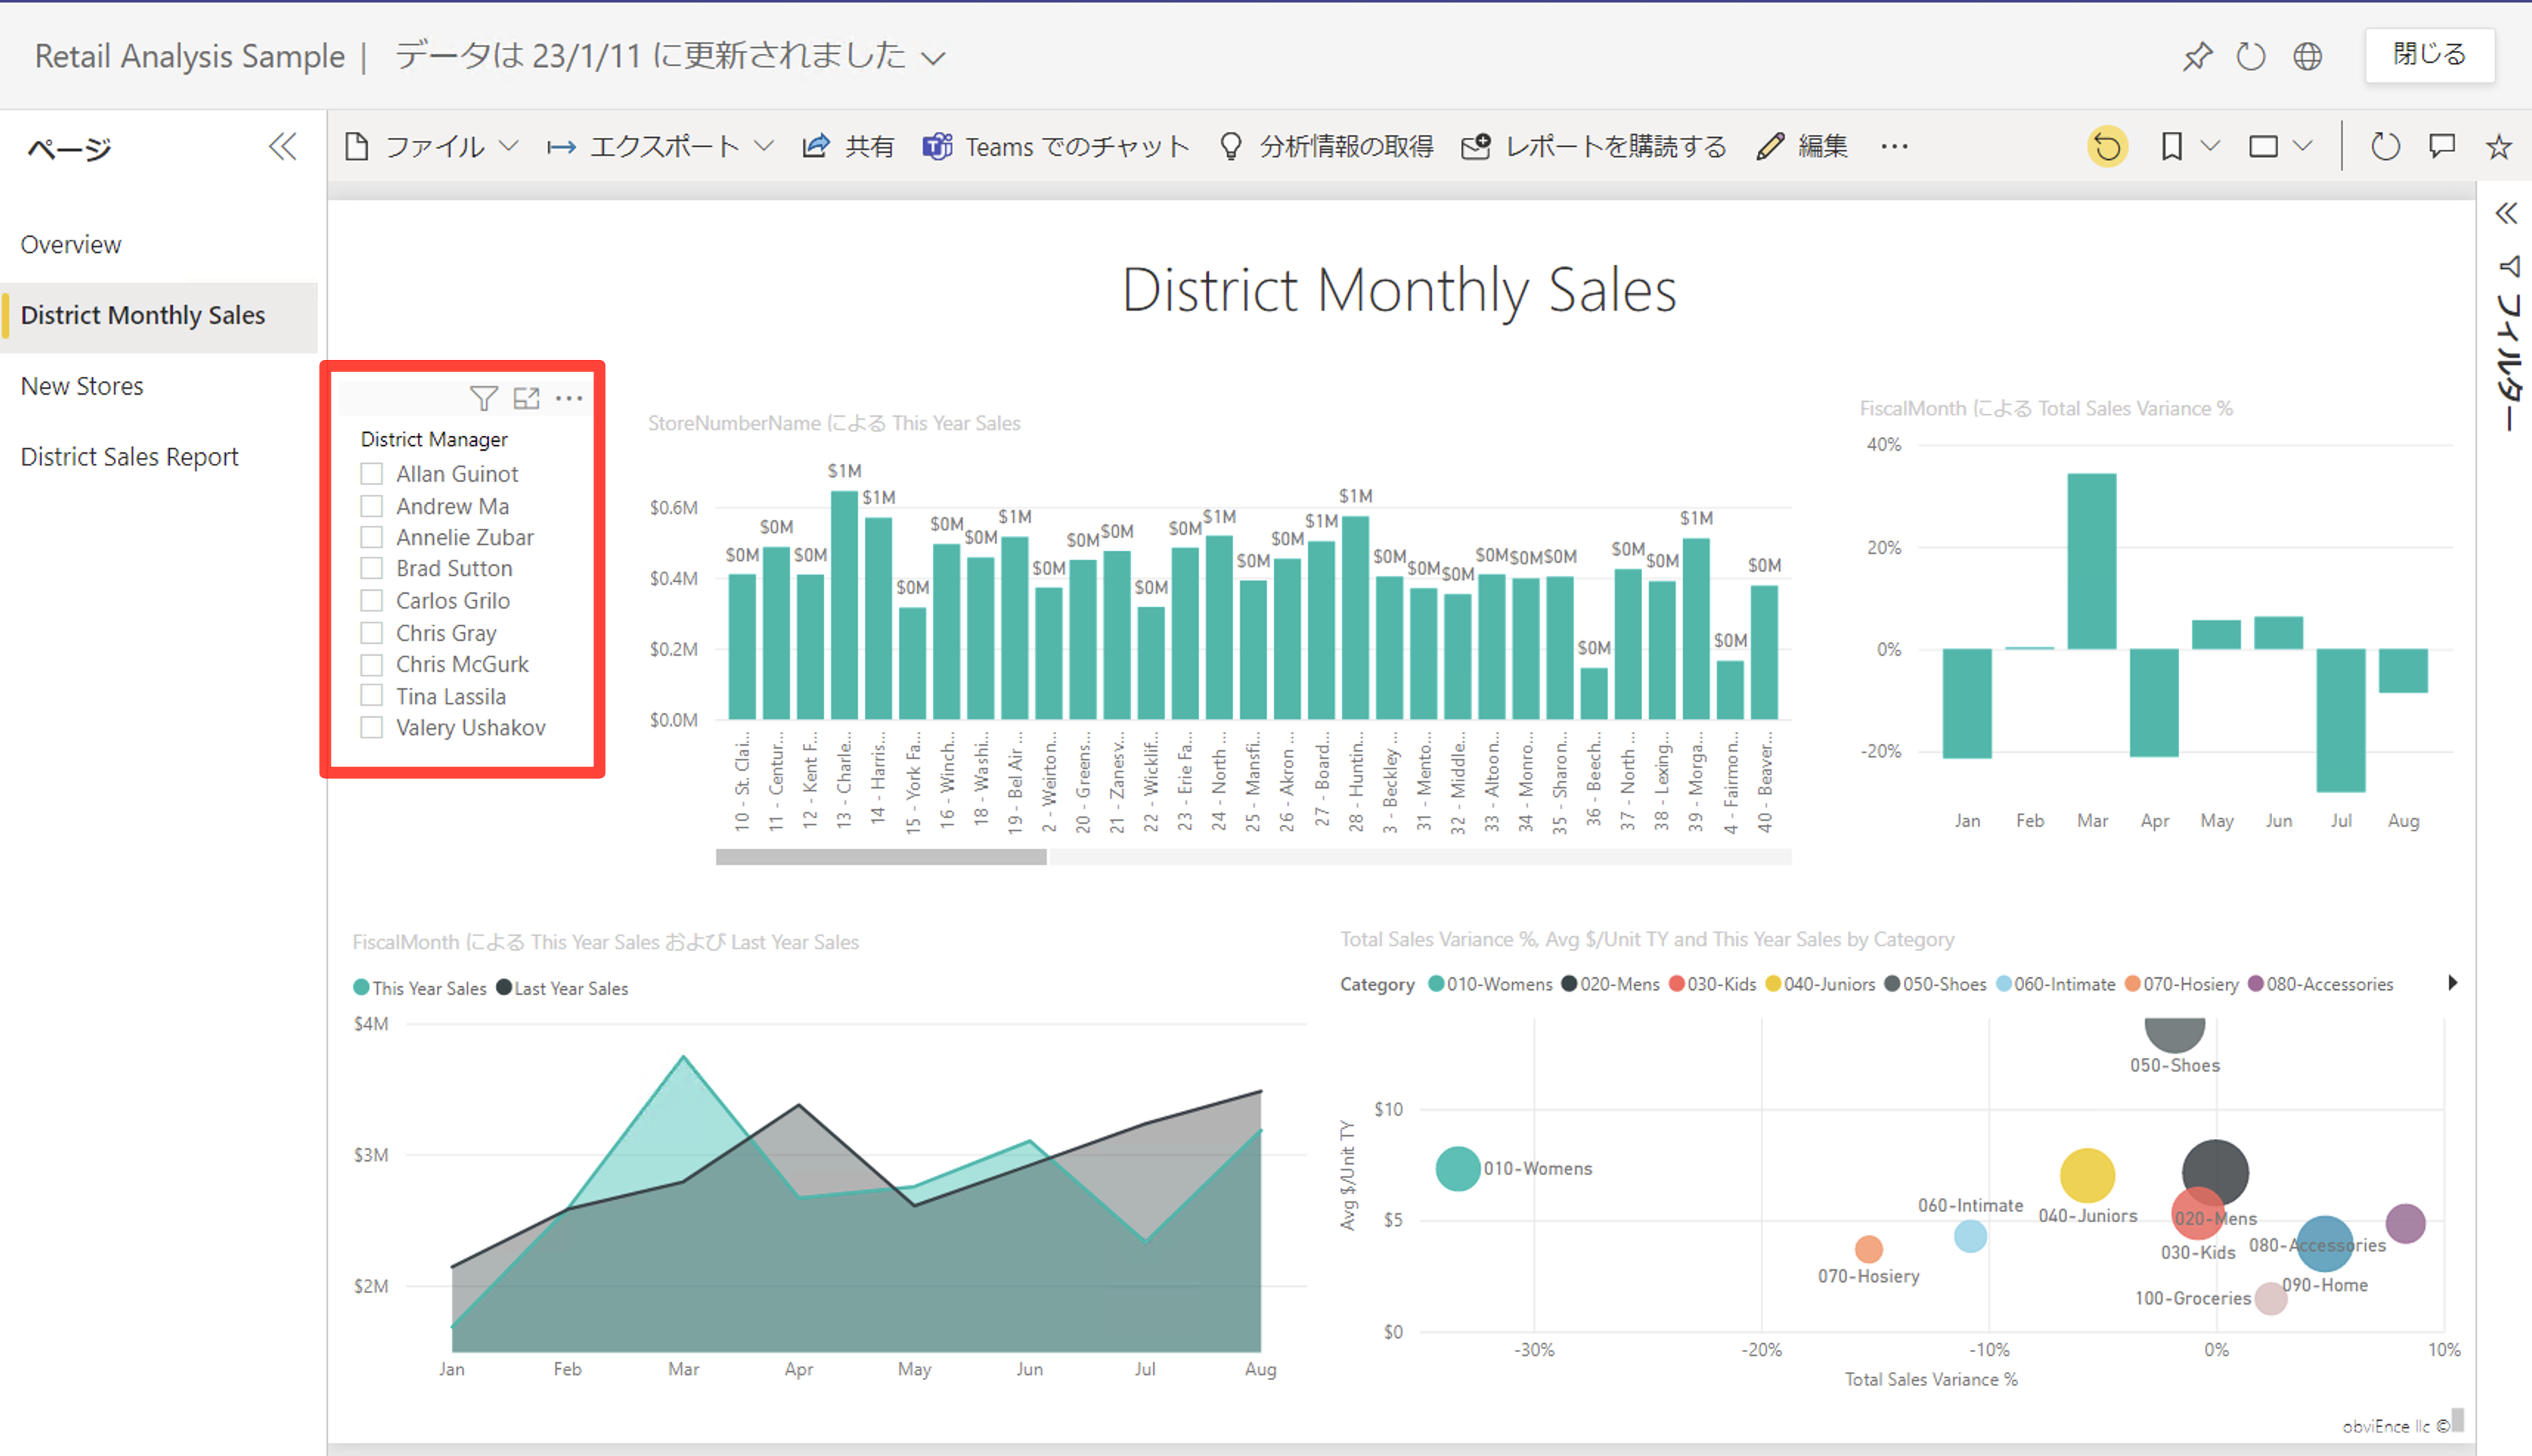Image resolution: width=2532 pixels, height=1456 pixels.
Task: Select the Carlos Grilo checkbox
Action: [372, 601]
